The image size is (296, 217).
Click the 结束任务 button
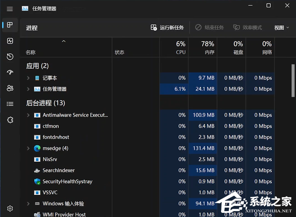[x=210, y=28]
